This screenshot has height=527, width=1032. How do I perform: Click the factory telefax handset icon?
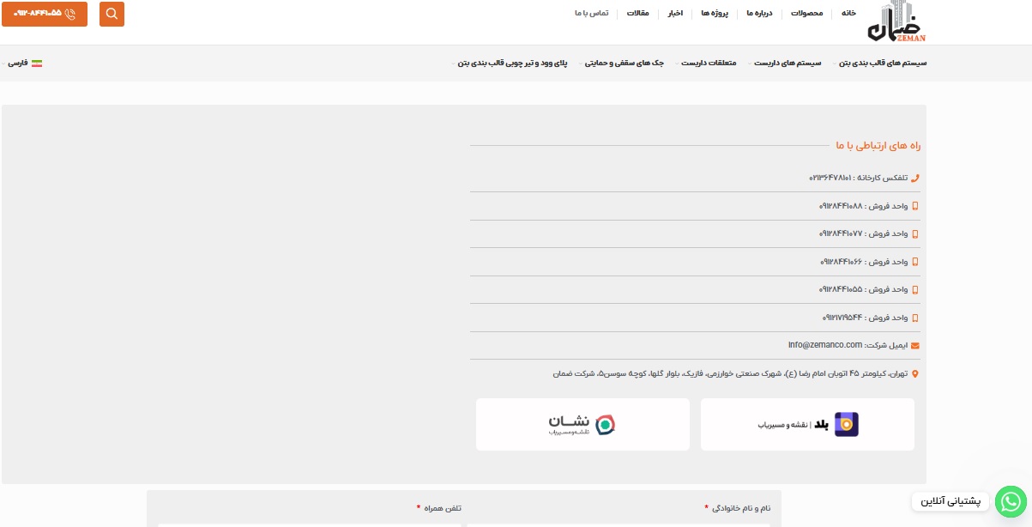[914, 178]
